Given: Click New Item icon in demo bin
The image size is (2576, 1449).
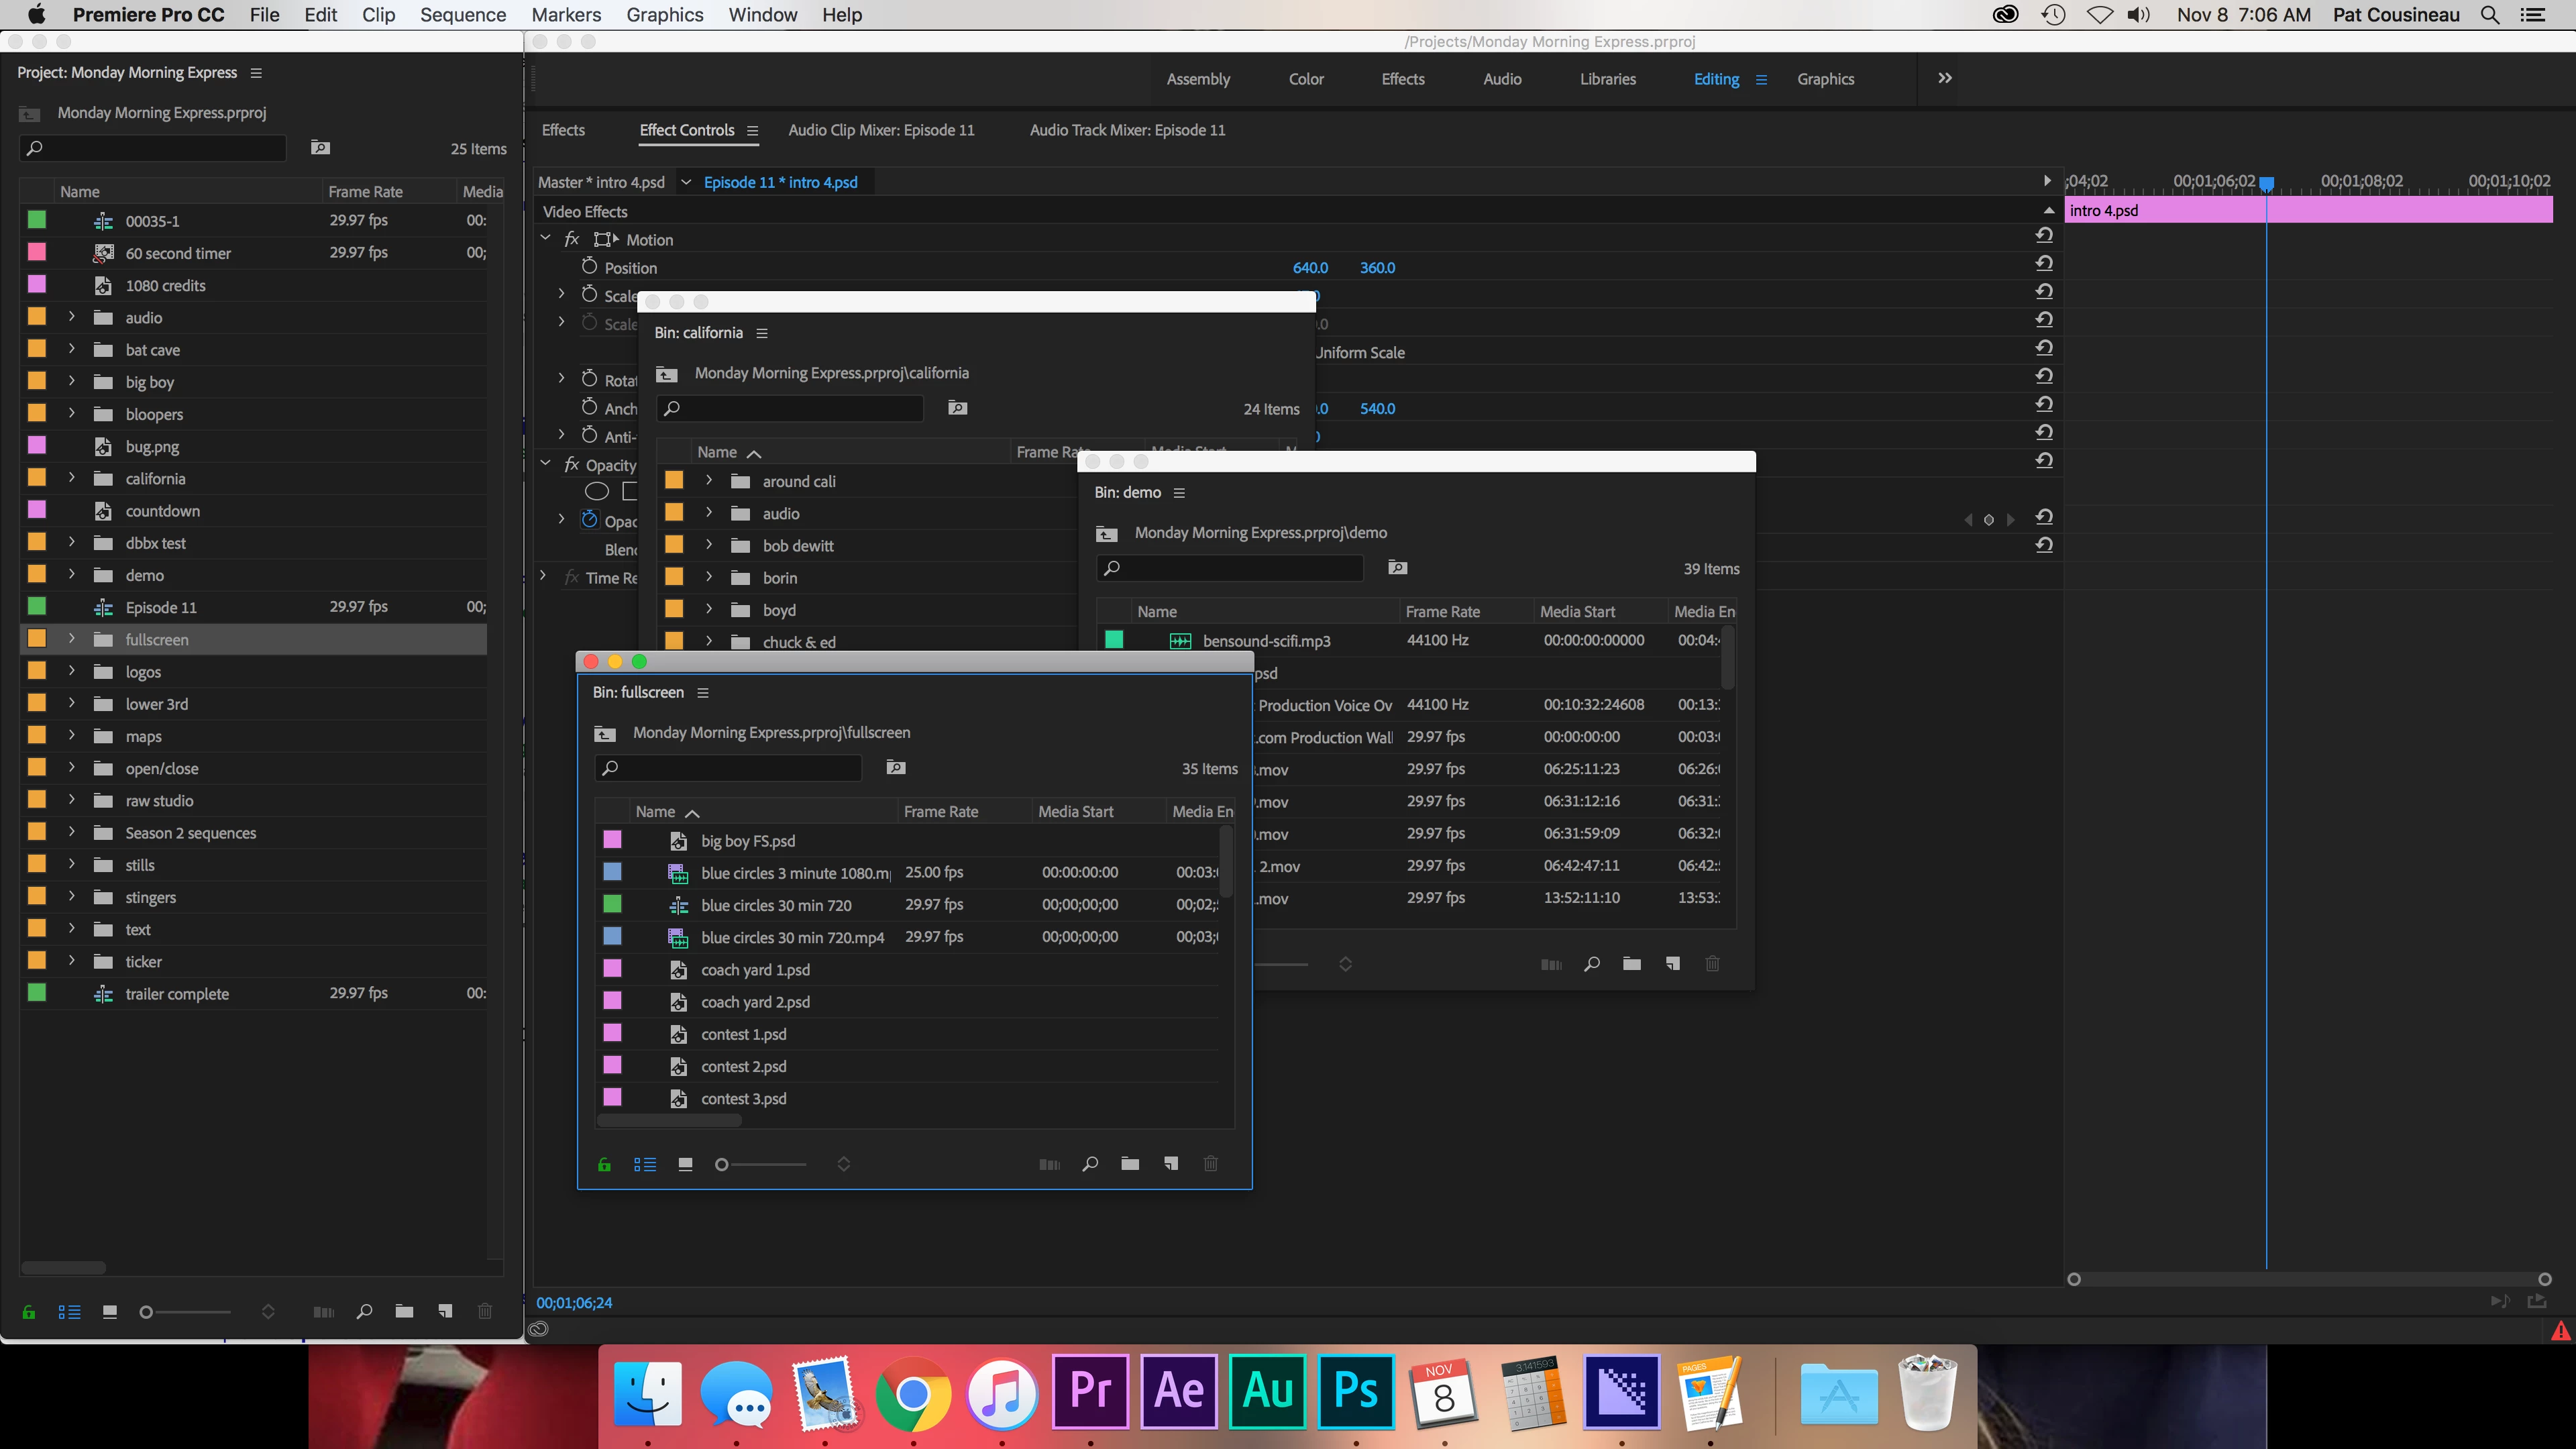Looking at the screenshot, I should pos(1672,963).
